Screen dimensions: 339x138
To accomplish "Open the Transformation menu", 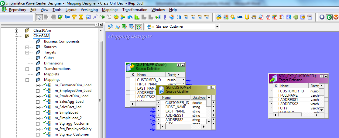I will [135, 10].
